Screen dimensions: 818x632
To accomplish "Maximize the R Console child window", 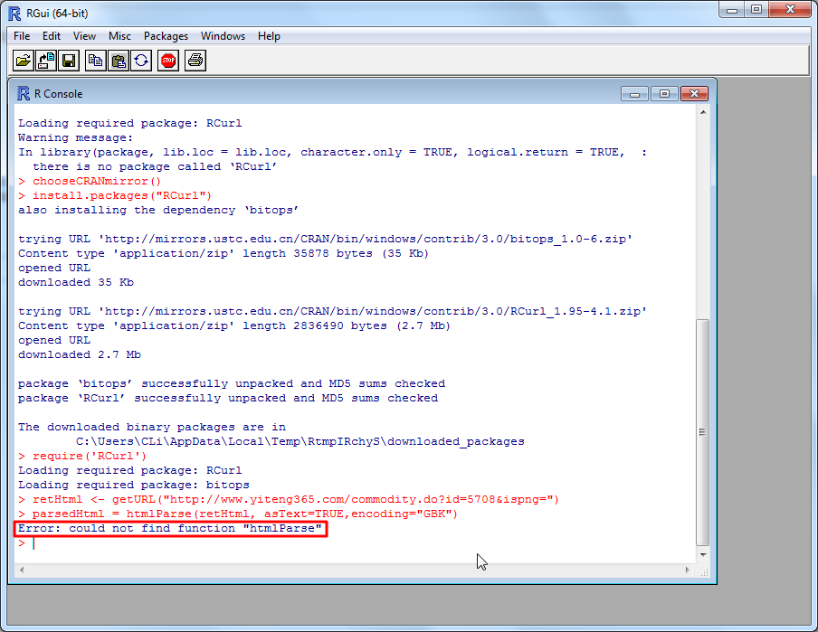I will (x=664, y=93).
